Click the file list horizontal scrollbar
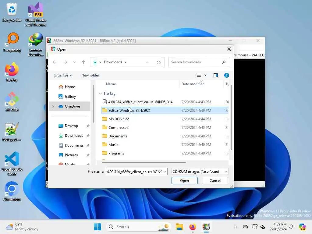The image size is (312, 234). coord(144,163)
